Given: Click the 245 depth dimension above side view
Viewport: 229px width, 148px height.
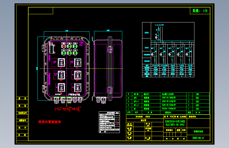Looking at the screenshot, I should (x=108, y=30).
